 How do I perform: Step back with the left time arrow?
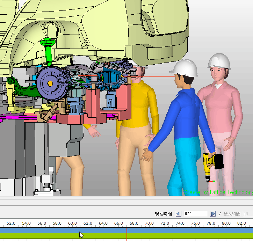[178, 214]
